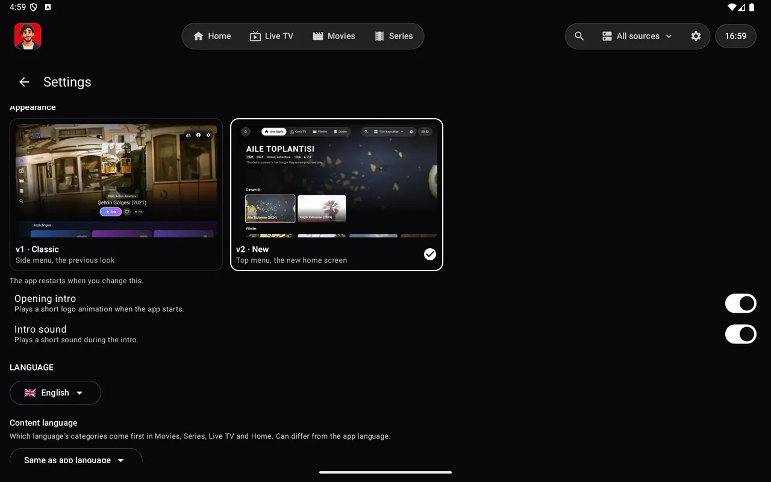Disable the Opening intro switch
Viewport: 771px width, 482px height.
pos(740,304)
